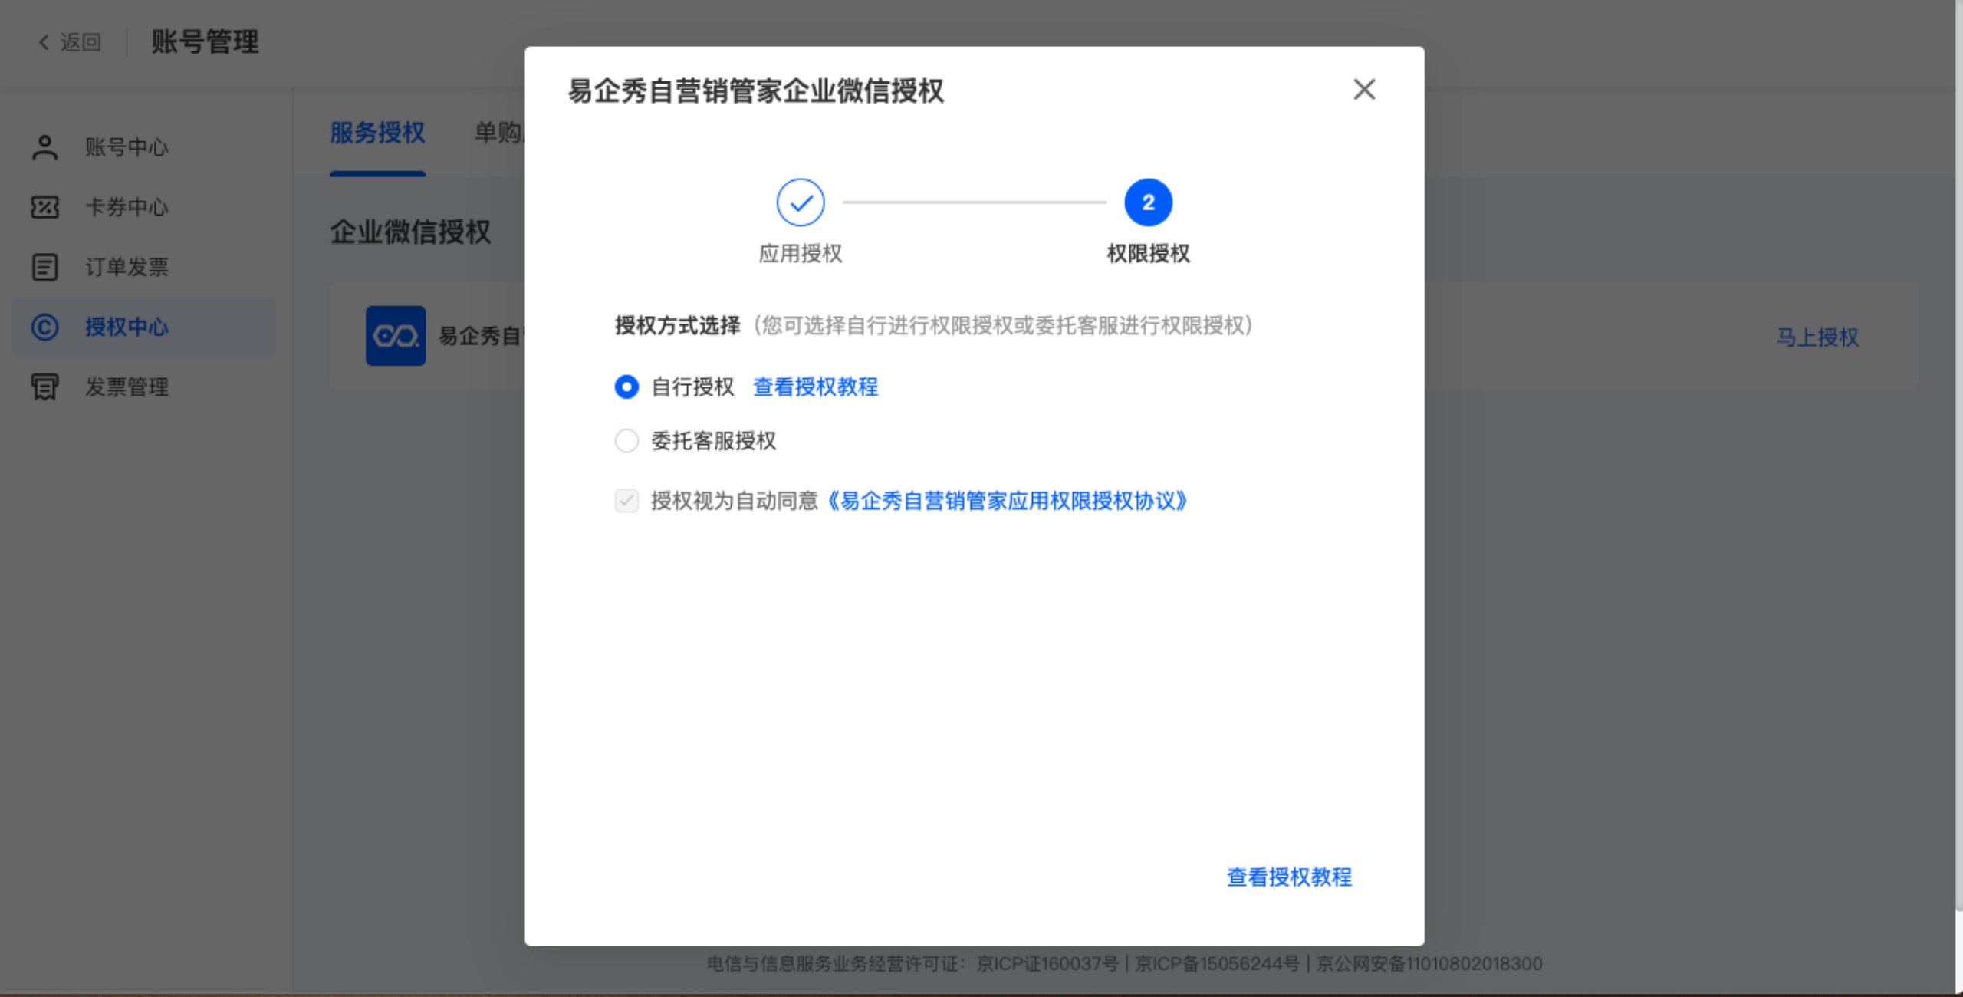
Task: Click the 返回 text link
Action: pyautogui.click(x=81, y=42)
